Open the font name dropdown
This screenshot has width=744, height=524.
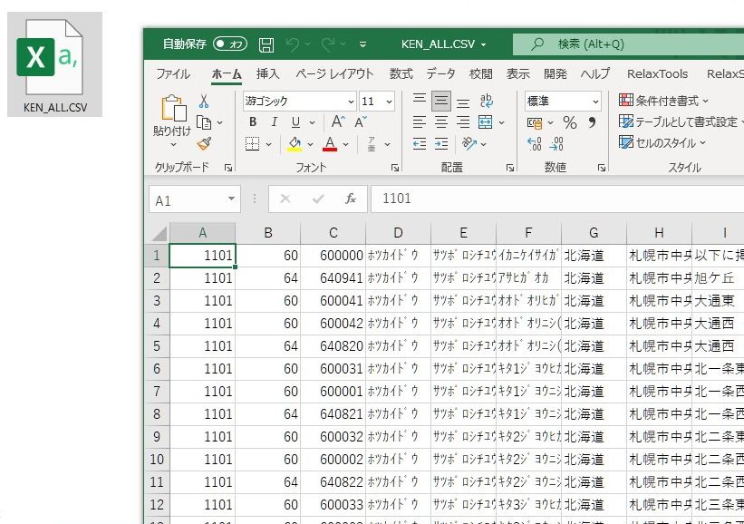click(350, 102)
